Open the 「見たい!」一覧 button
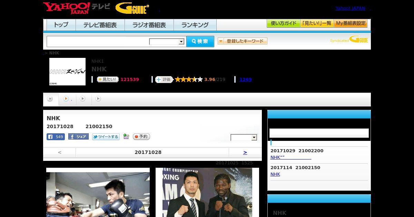Image resolution: width=414 pixels, height=217 pixels. [317, 23]
